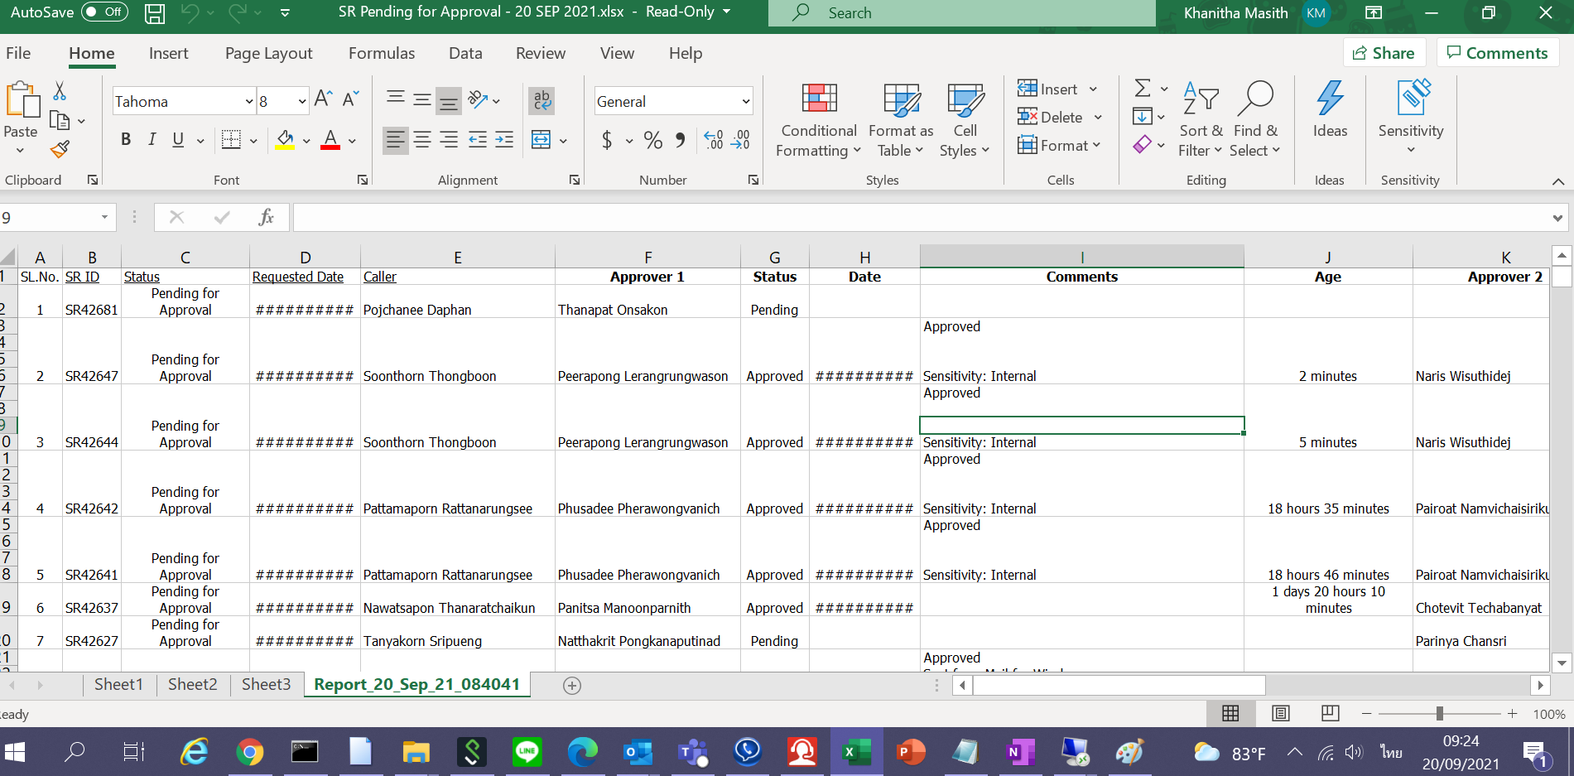Click the Share button

pyautogui.click(x=1384, y=53)
